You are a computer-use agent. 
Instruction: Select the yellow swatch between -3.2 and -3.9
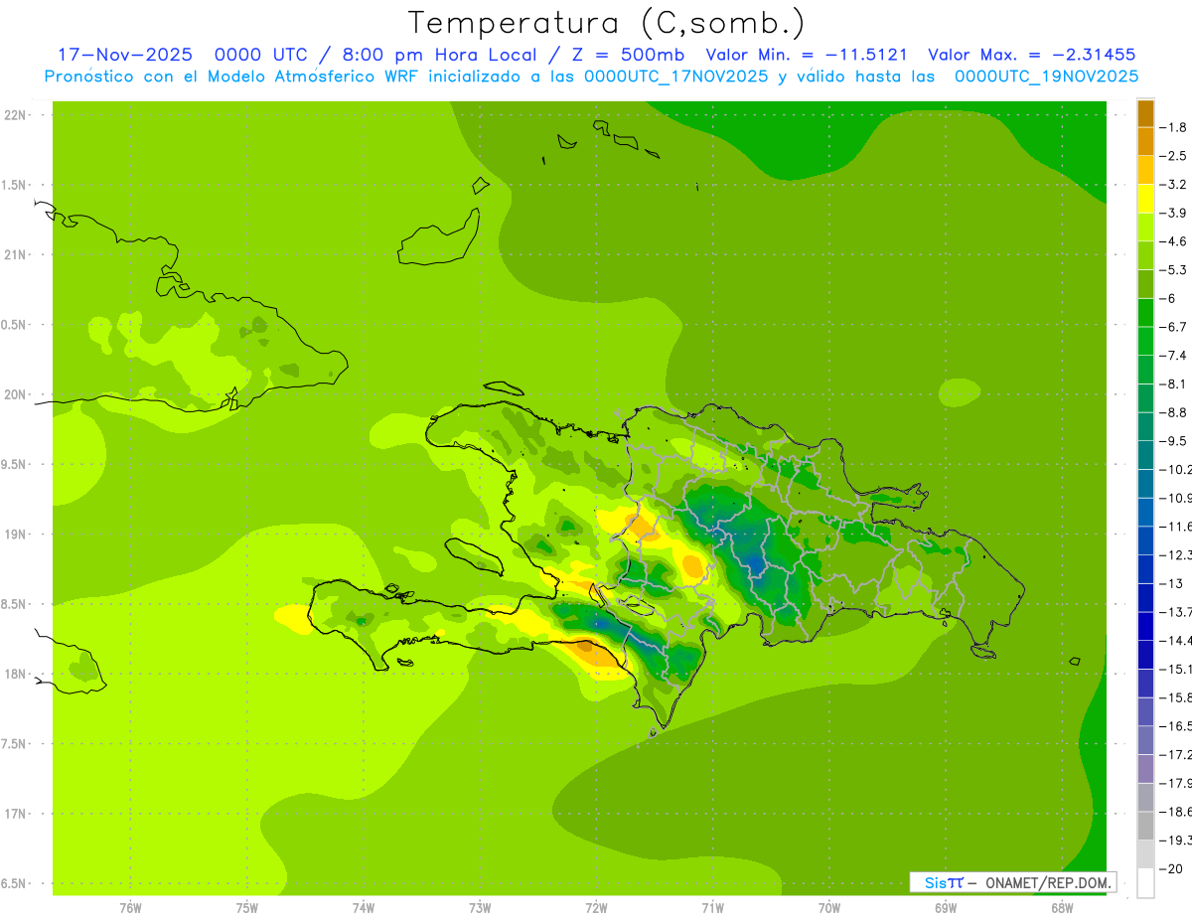(x=1145, y=199)
